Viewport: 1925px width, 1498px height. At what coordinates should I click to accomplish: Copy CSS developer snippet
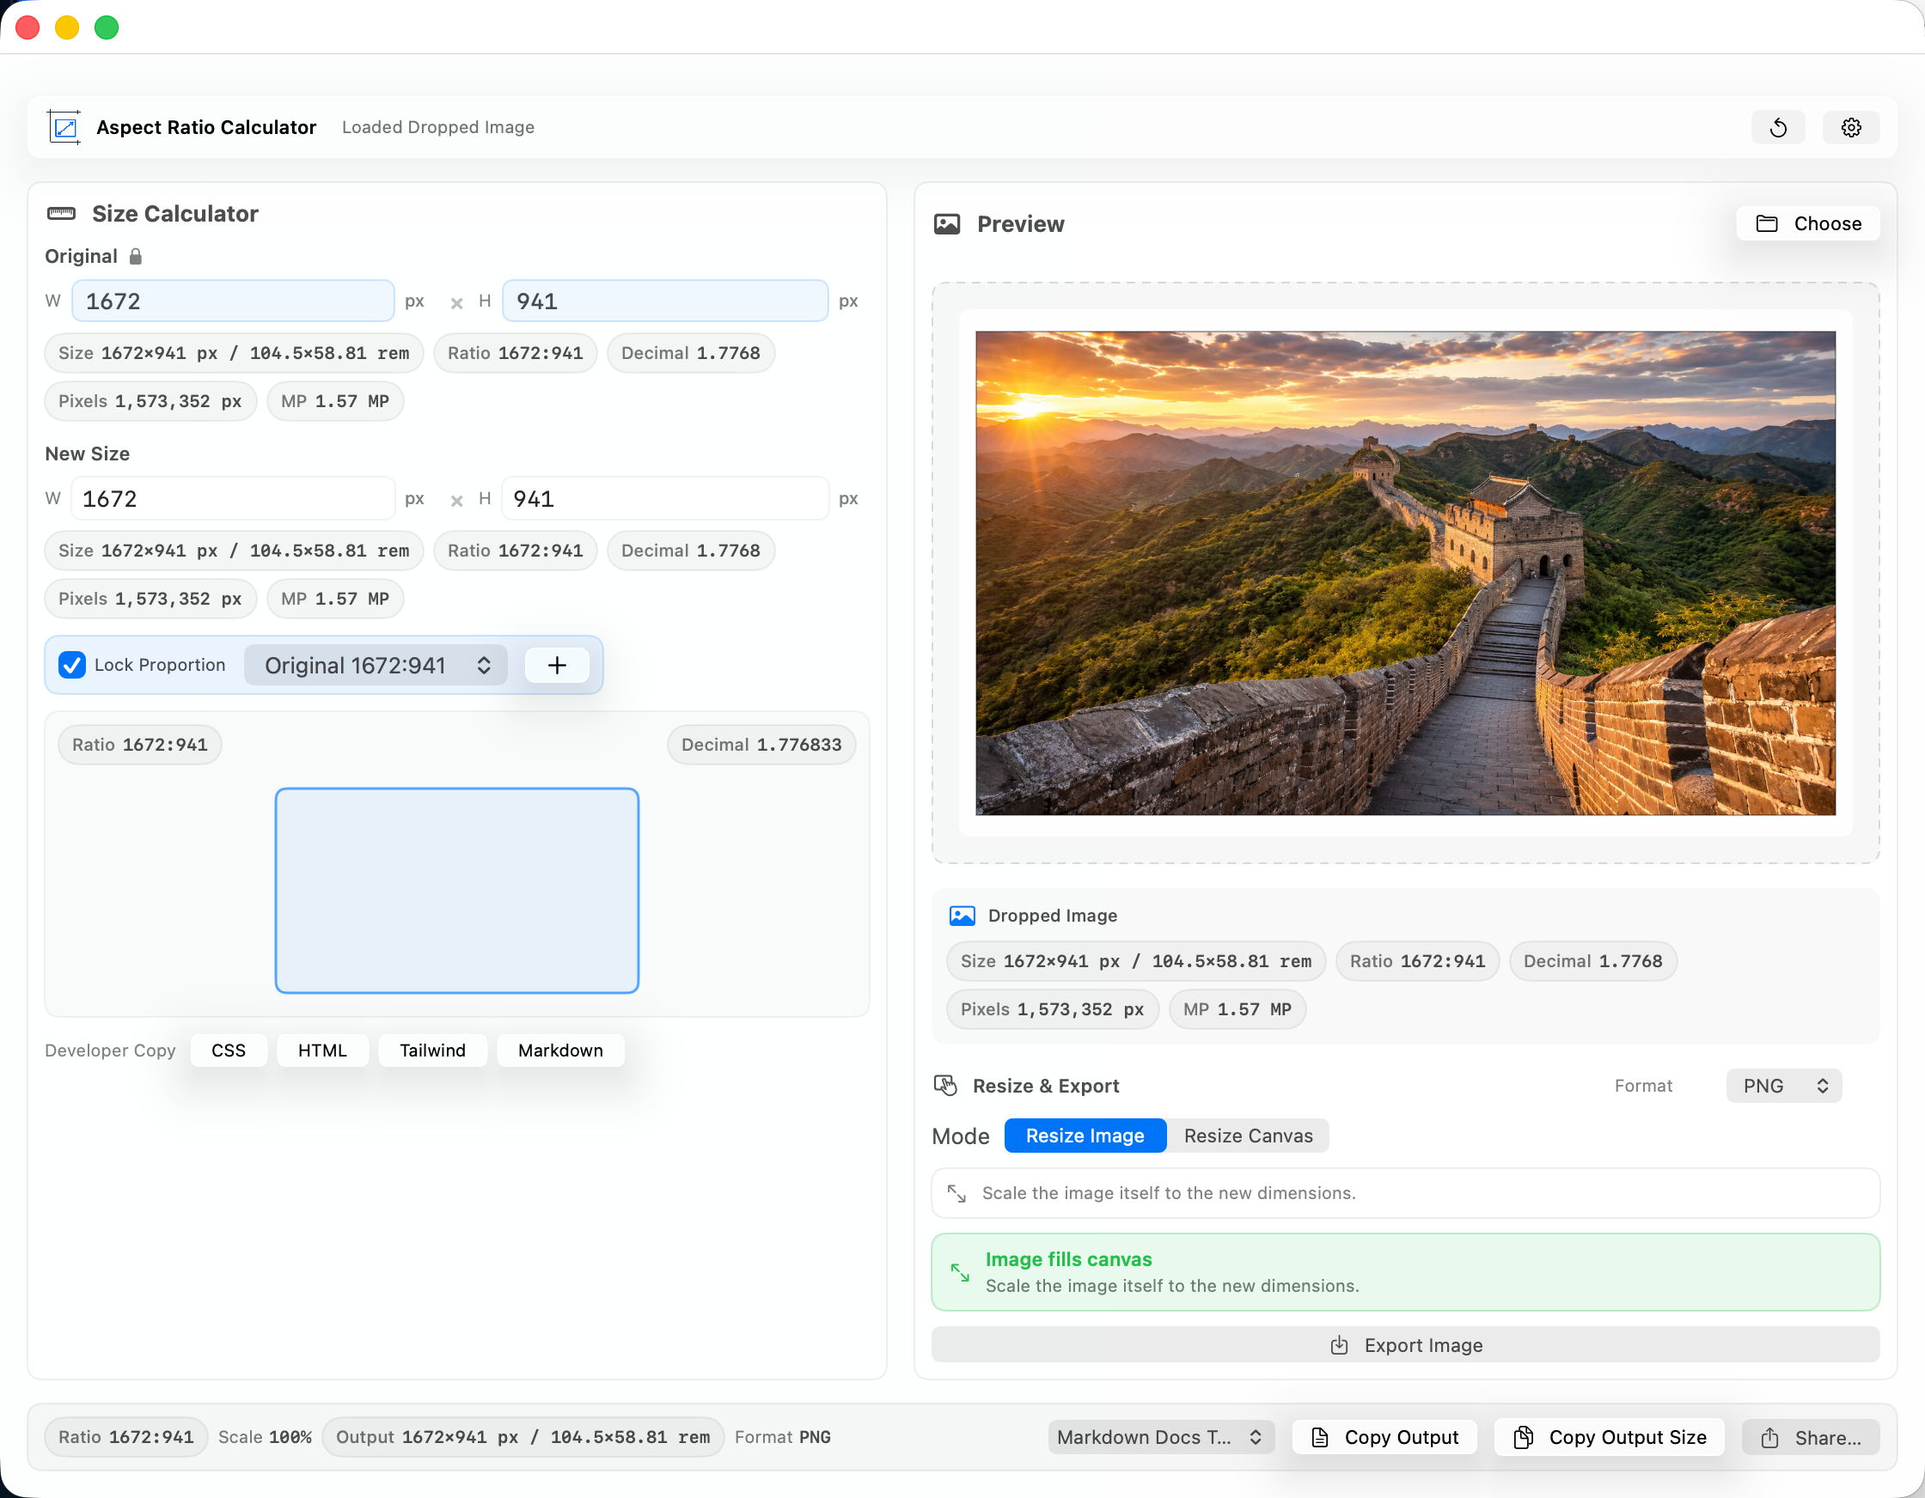pos(229,1050)
